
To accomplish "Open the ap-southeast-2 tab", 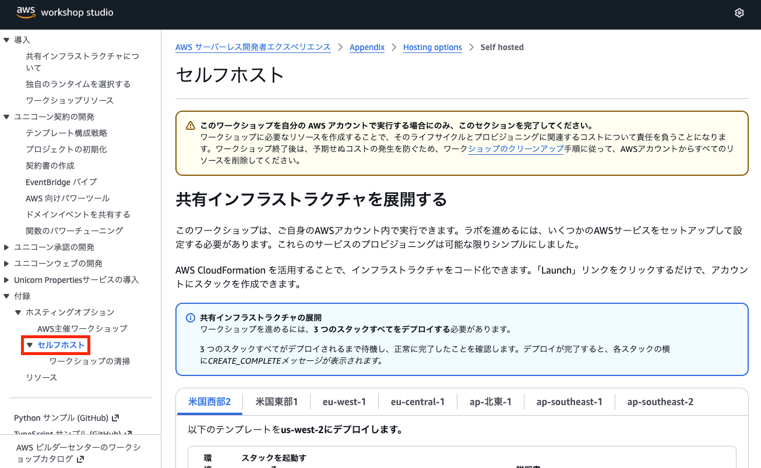I will [x=660, y=401].
